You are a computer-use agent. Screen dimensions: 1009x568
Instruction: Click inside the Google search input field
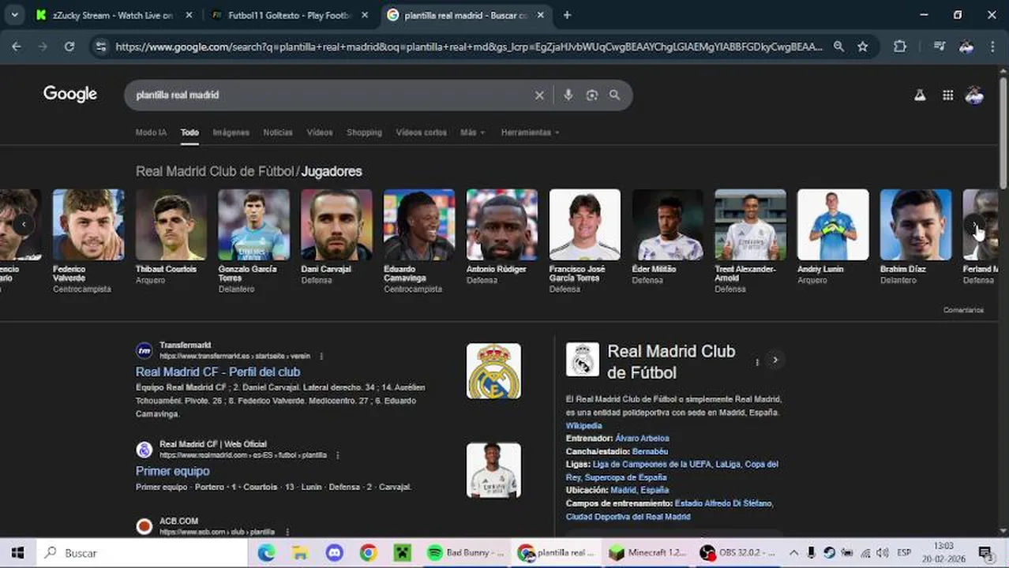point(332,95)
